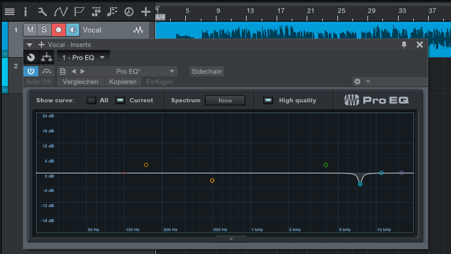This screenshot has width=451, height=254.
Task: Click the channel editor knob icon
Action: point(31,58)
